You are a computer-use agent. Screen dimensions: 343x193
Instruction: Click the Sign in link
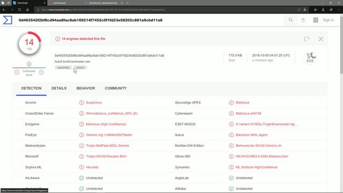[329, 20]
